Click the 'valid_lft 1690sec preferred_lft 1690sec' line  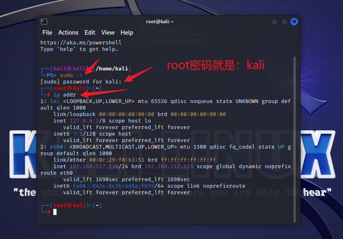(x=127, y=180)
